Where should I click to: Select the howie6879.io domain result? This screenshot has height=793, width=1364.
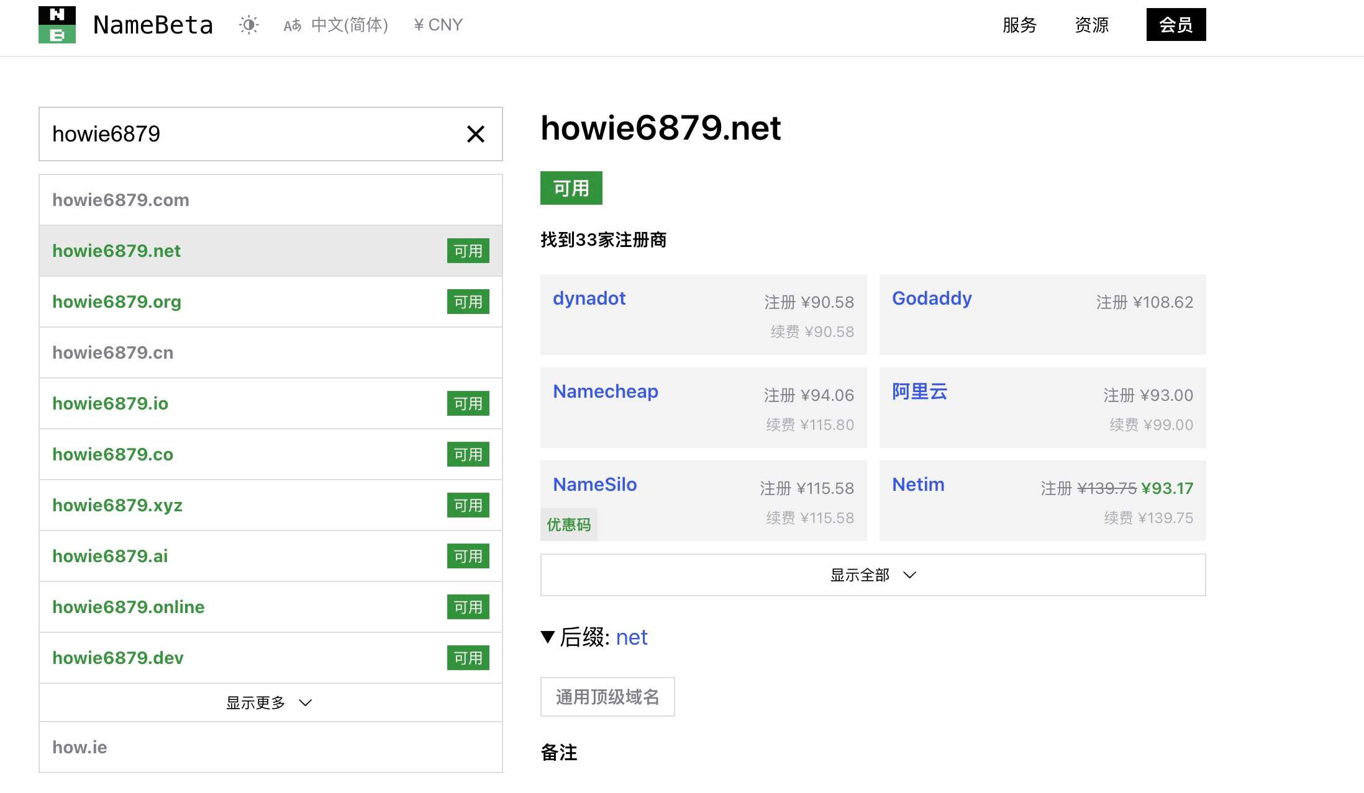[111, 403]
